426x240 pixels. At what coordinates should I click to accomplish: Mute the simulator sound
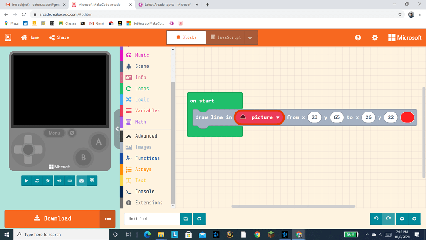click(59, 180)
